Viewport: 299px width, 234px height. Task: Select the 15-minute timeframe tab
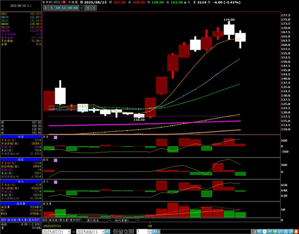64,8
